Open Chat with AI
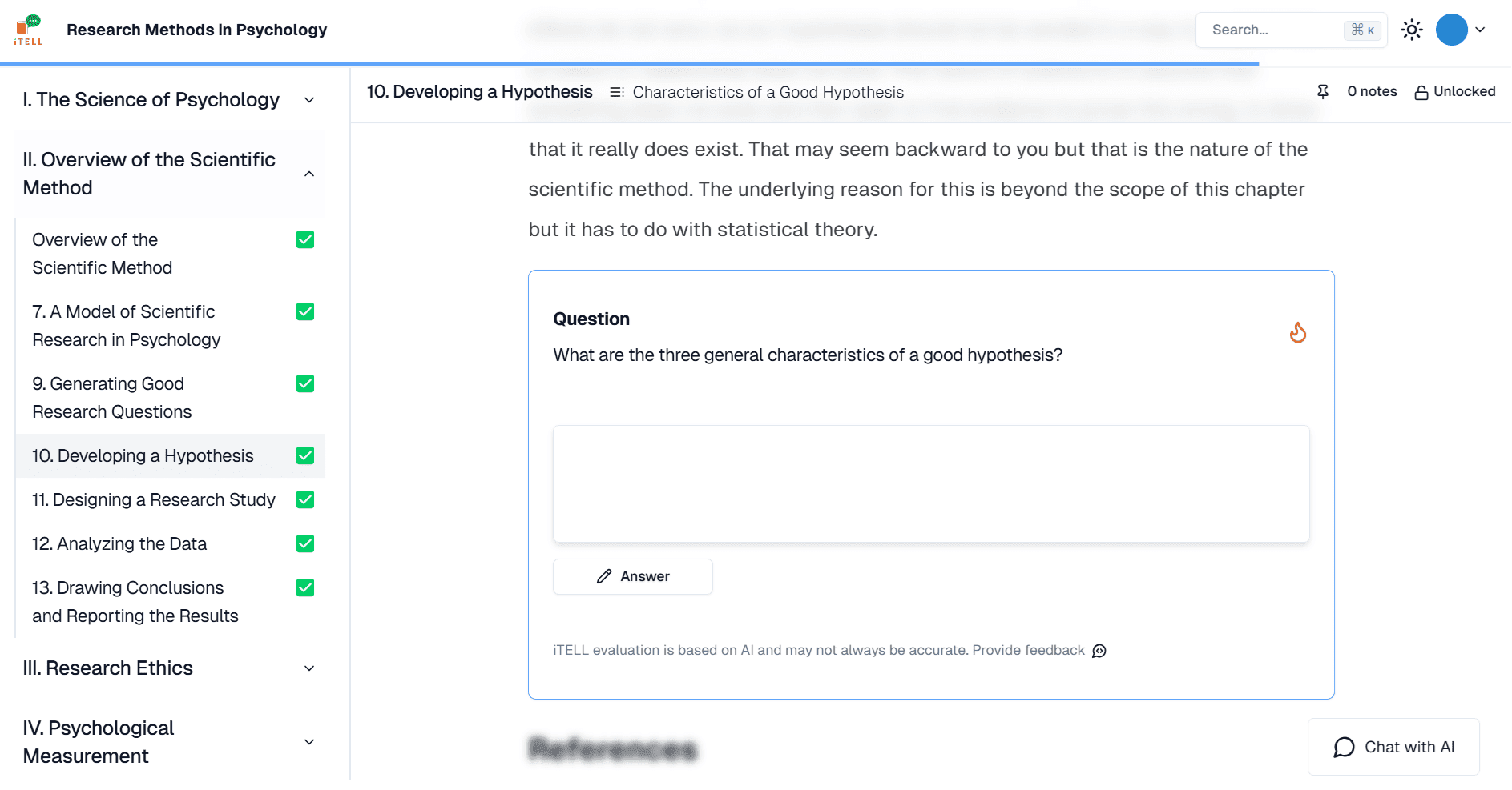1512x790 pixels. tap(1393, 747)
